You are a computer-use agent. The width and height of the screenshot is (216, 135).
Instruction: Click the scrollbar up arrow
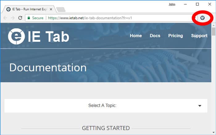click(214, 25)
